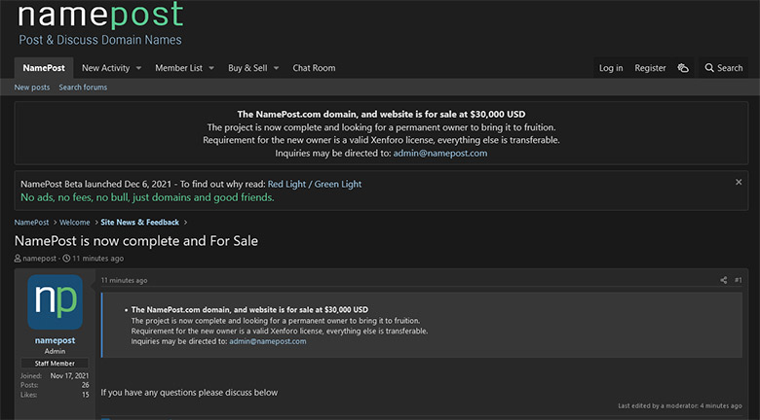Viewport: 760px width, 420px height.
Task: Open the Red Light / Green Light link
Action: click(315, 185)
